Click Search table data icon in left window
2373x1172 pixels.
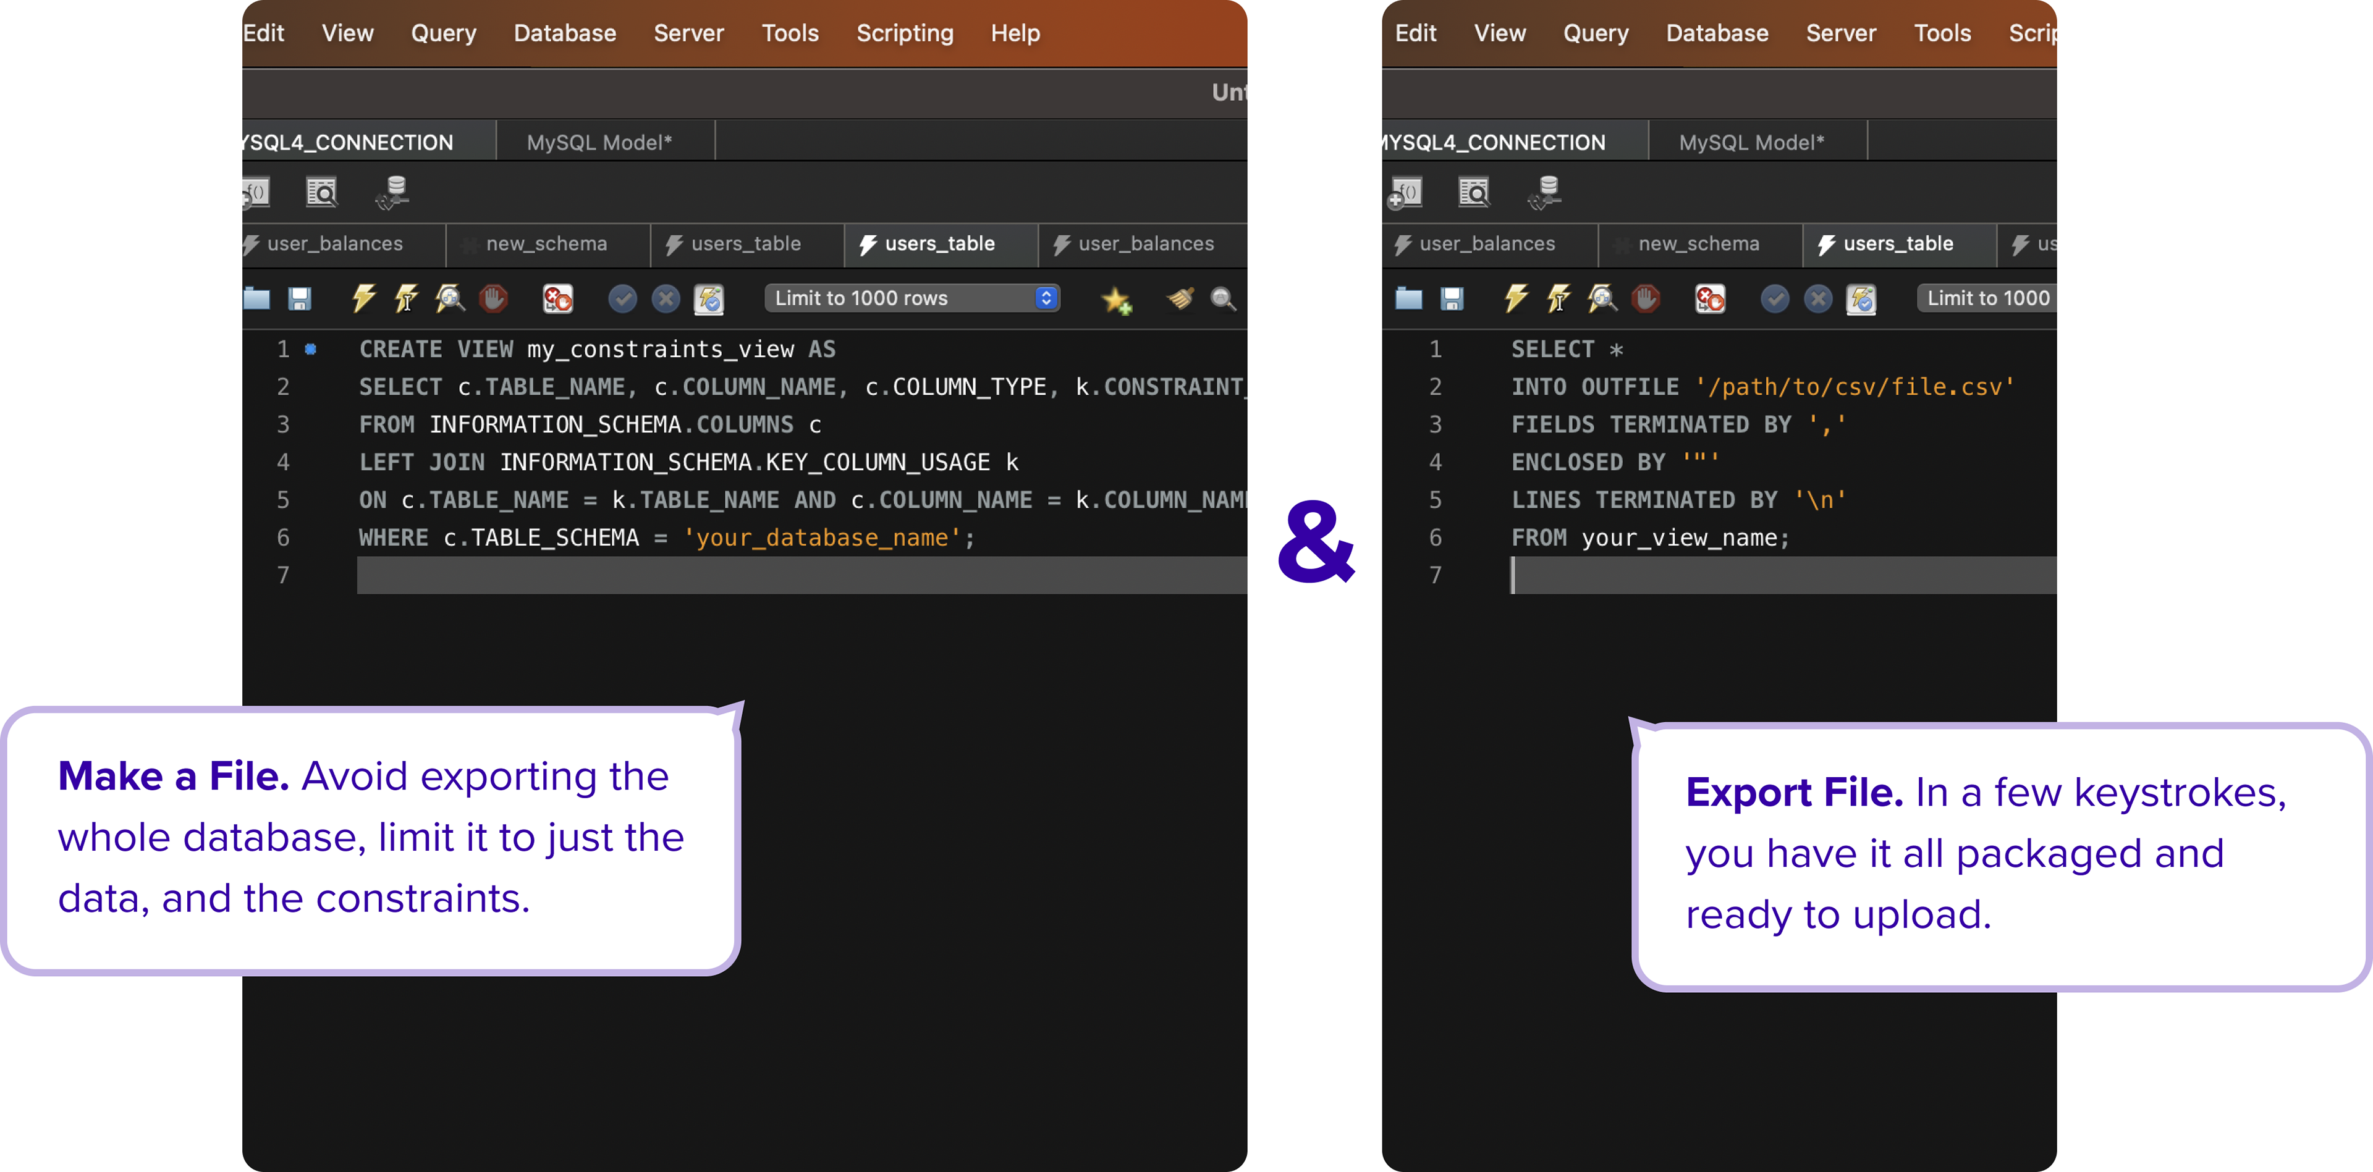321,192
